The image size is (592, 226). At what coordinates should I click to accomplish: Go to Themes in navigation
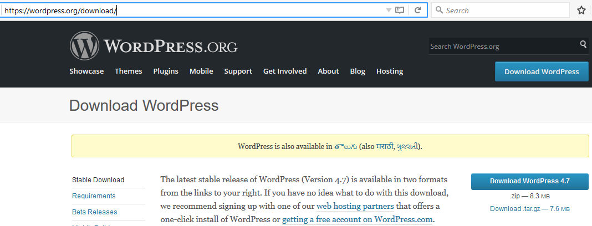(129, 71)
